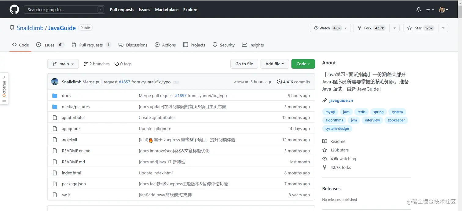462x211 pixels.
Task: Open the JavaGuide repository link
Action: click(x=62, y=28)
